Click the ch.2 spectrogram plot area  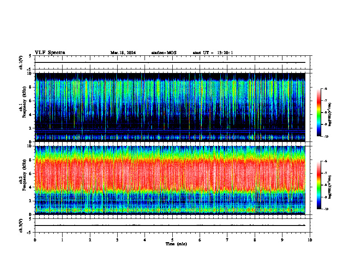(170, 180)
